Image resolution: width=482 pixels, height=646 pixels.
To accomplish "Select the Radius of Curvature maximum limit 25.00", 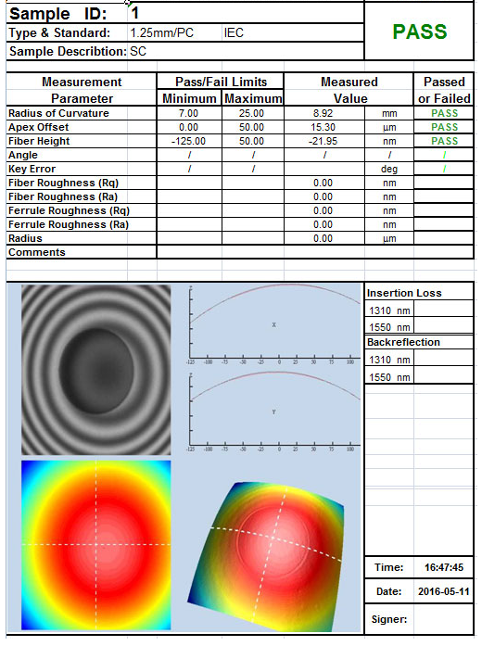I will click(252, 113).
